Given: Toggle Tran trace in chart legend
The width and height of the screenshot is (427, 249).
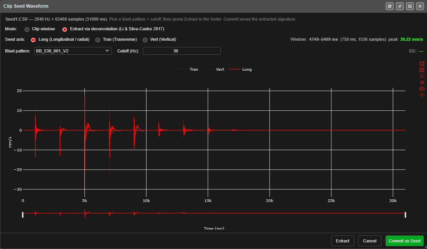Looking at the screenshot, I should point(187,70).
